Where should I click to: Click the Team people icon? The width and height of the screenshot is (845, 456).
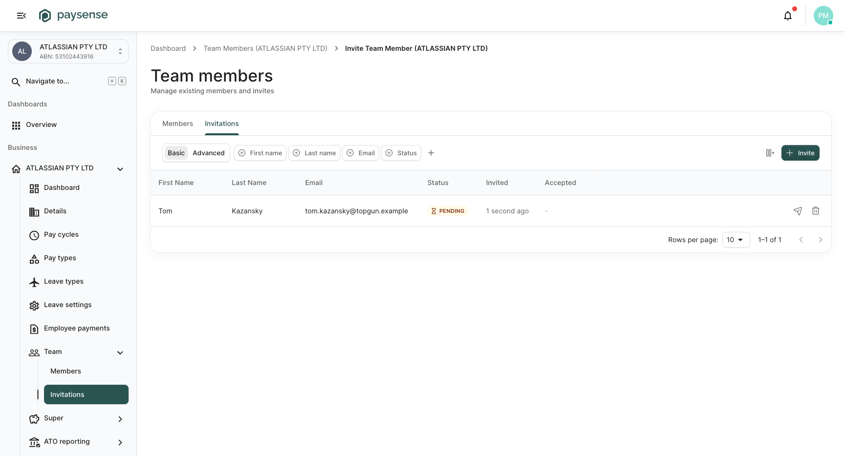[x=34, y=352]
